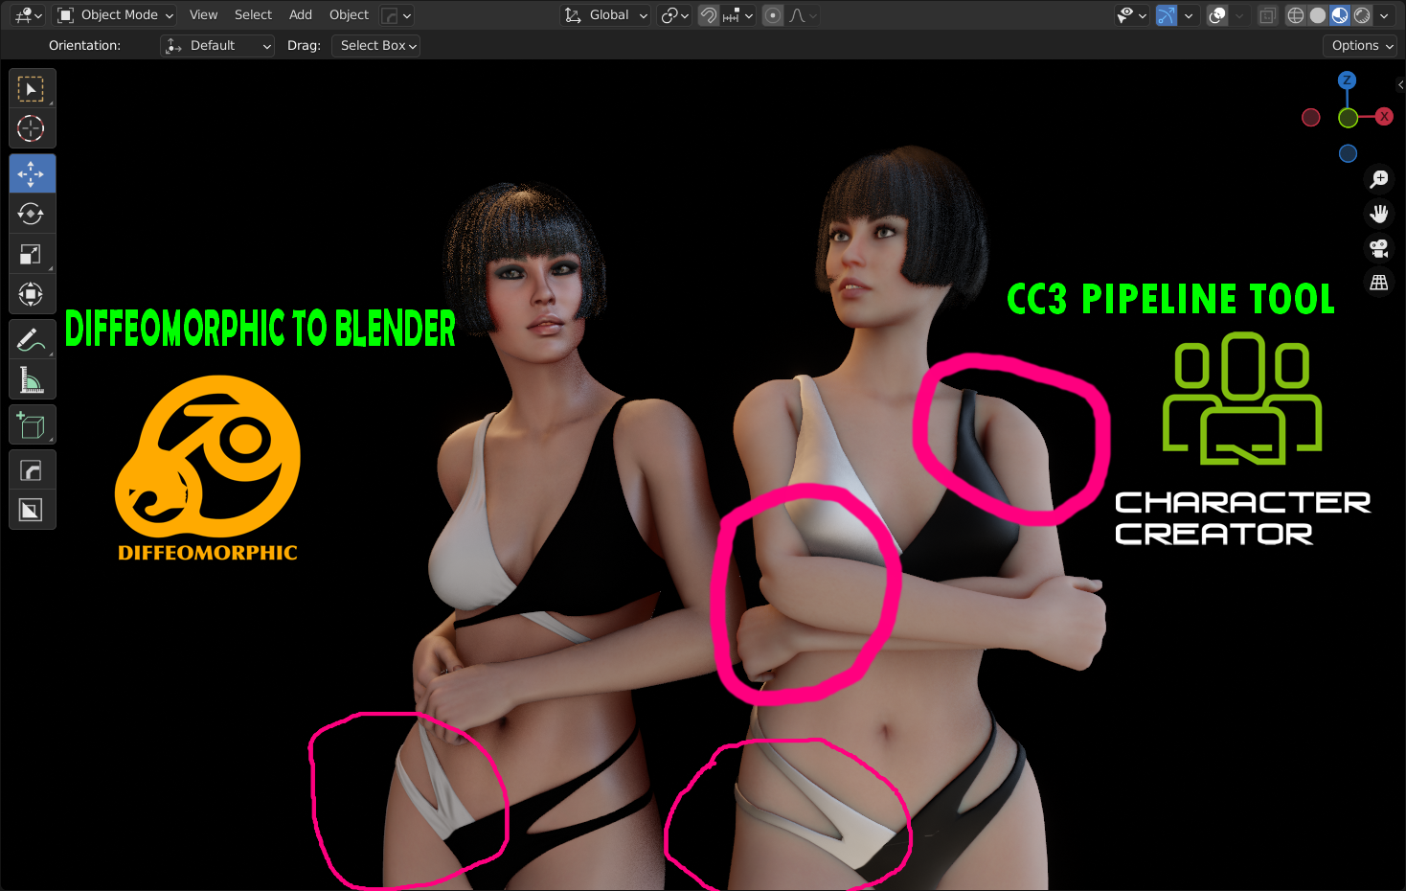Toggle viewport gizmos display button

[x=1167, y=15]
